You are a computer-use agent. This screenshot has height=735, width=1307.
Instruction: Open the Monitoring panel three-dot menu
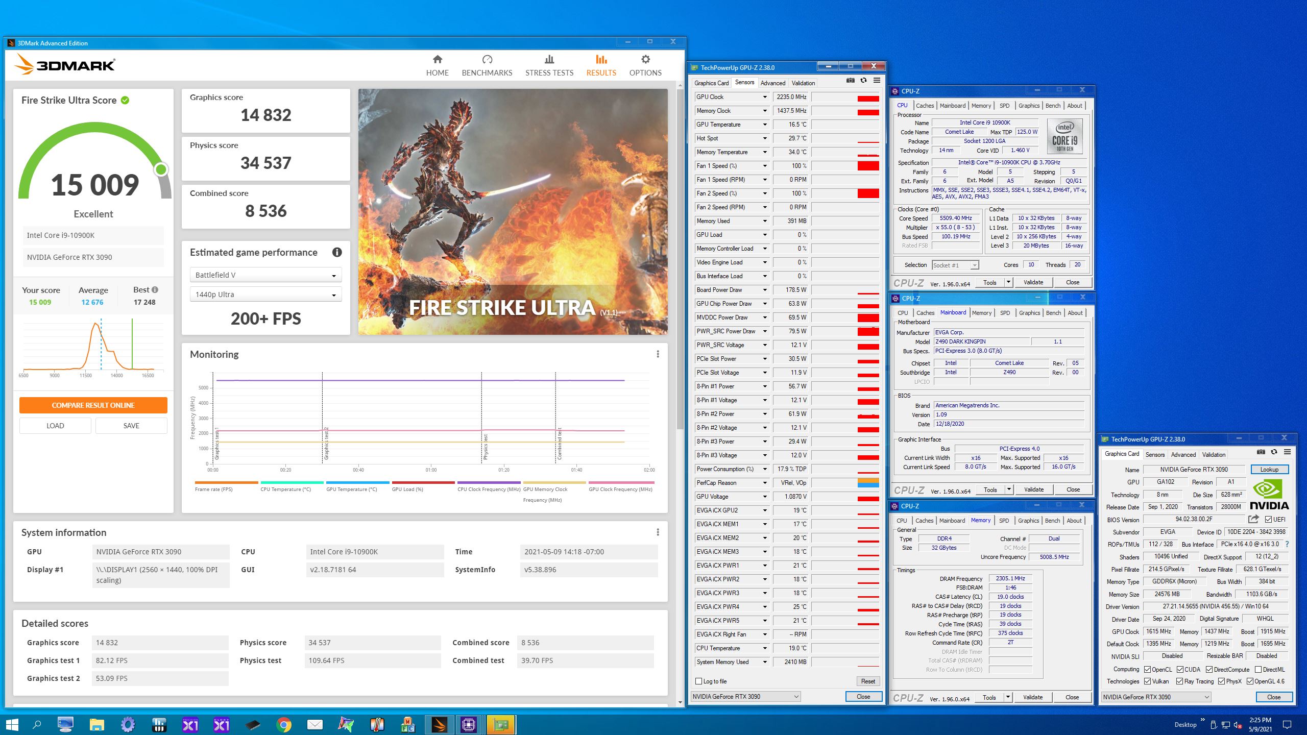[658, 354]
